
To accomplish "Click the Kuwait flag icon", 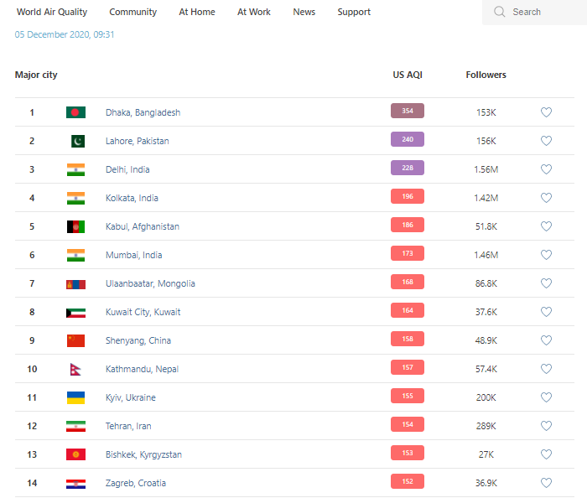I will tap(75, 312).
